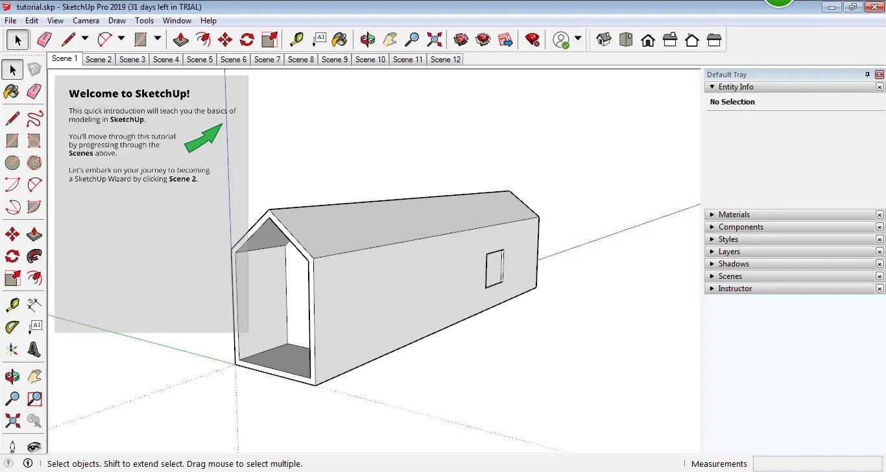Image resolution: width=886 pixels, height=472 pixels.
Task: Select the Pan hand tool in top toolbar
Action: coord(390,40)
